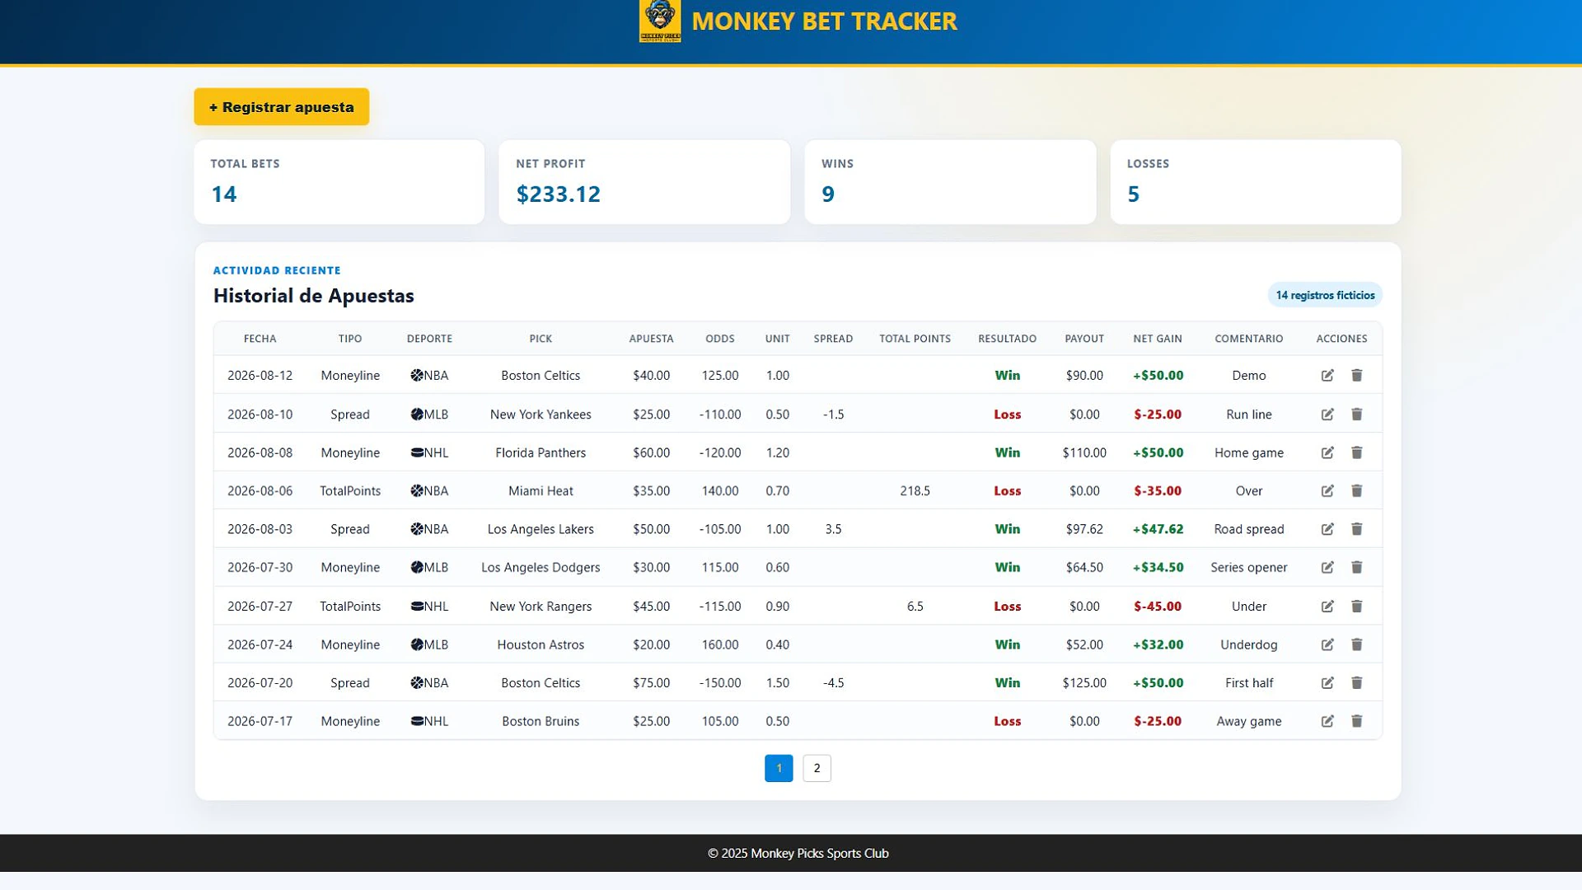Click the 14 registros ficticios badge

coord(1325,295)
